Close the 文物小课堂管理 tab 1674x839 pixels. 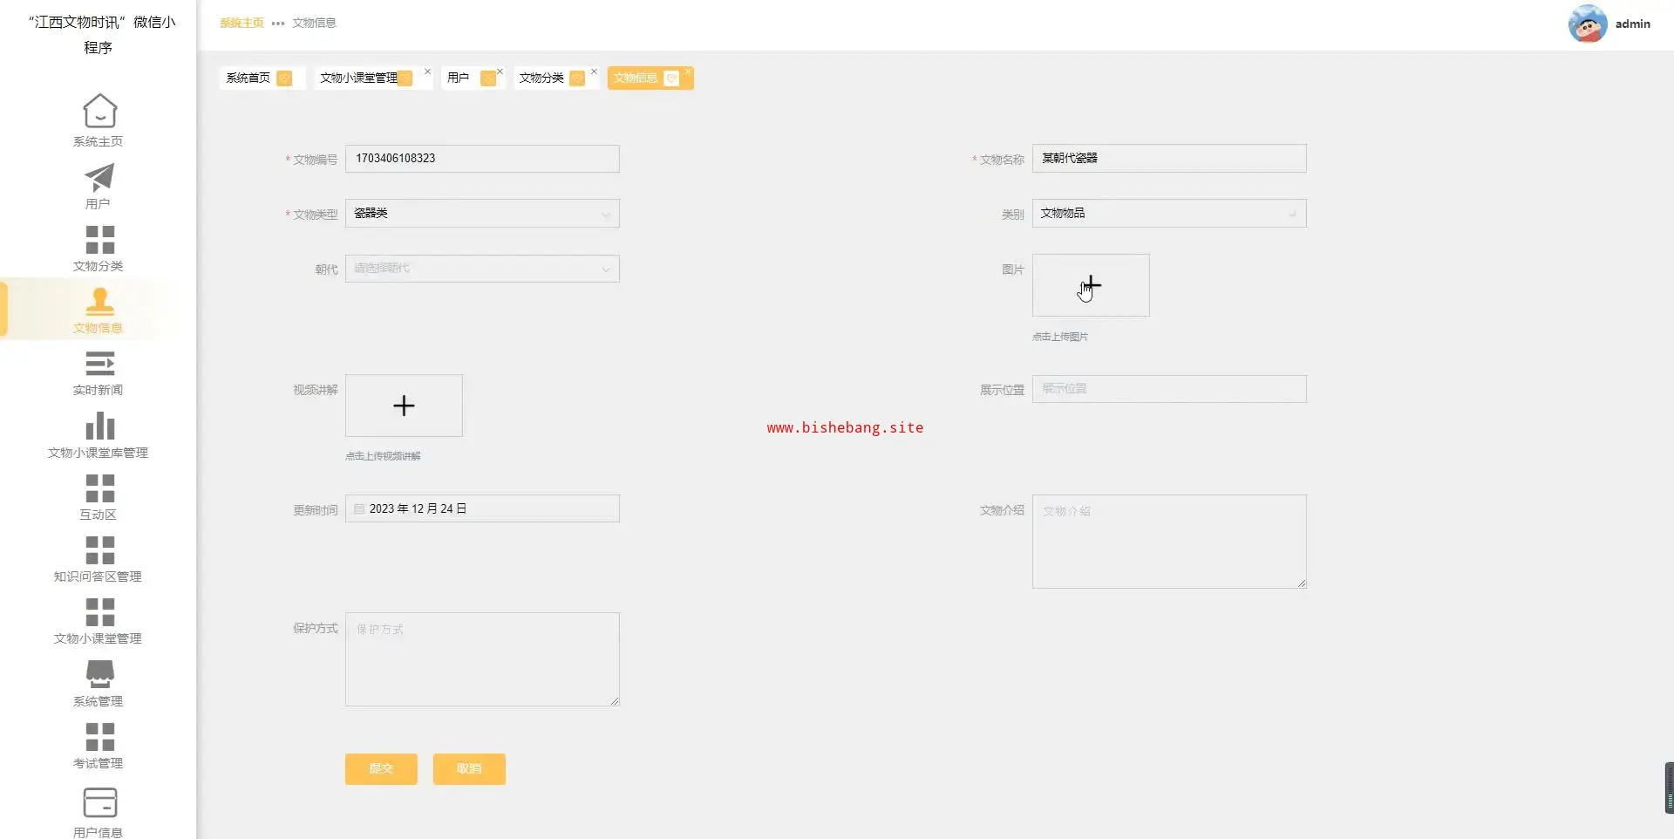(427, 72)
